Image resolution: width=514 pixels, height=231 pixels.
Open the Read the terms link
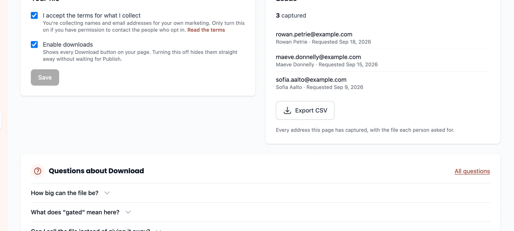coord(206,30)
